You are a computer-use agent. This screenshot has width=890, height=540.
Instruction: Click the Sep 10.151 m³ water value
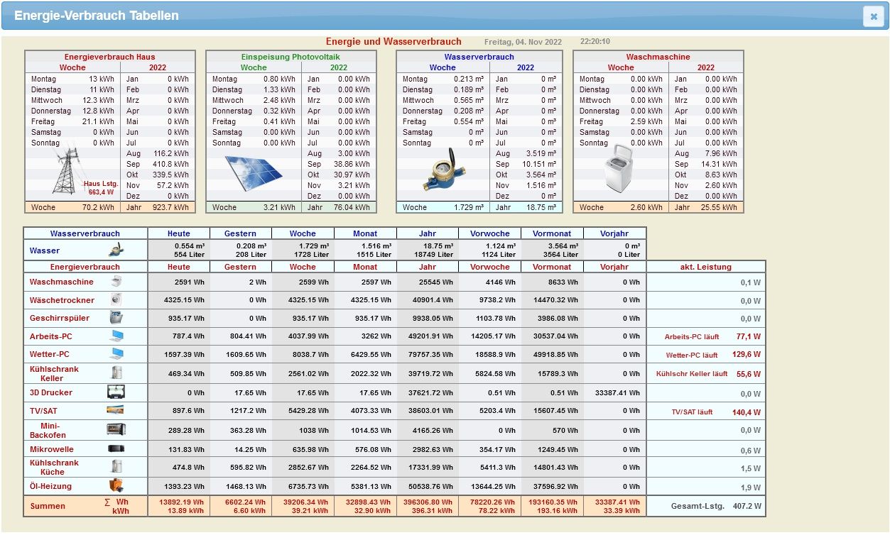point(526,164)
